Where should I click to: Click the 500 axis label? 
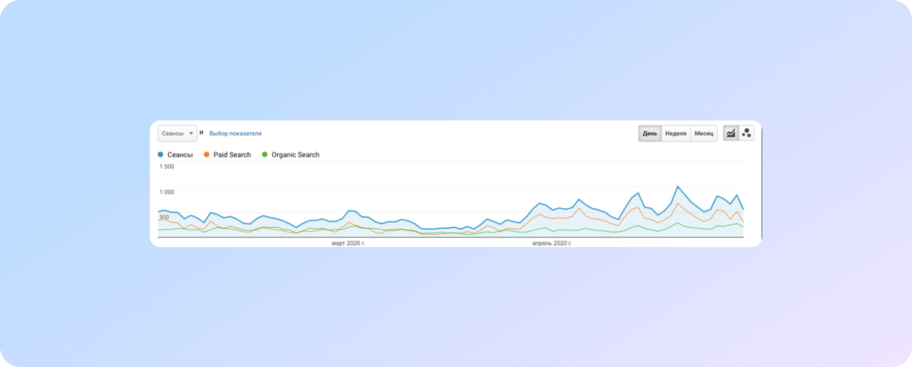pos(164,217)
